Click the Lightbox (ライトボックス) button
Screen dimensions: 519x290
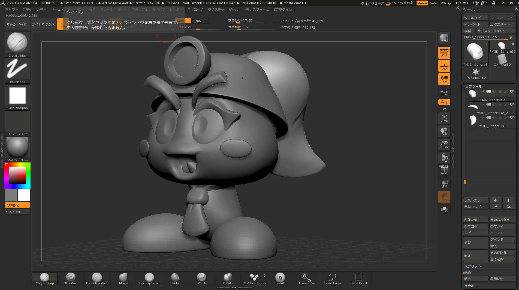(x=43, y=24)
